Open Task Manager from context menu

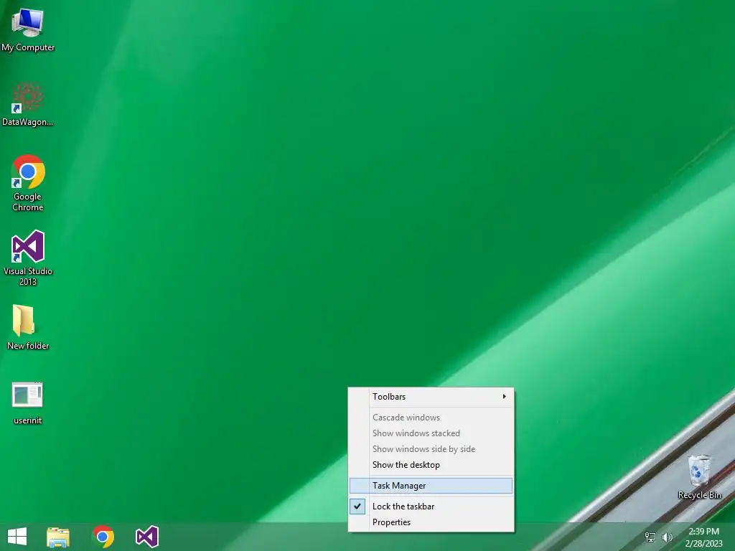(431, 486)
